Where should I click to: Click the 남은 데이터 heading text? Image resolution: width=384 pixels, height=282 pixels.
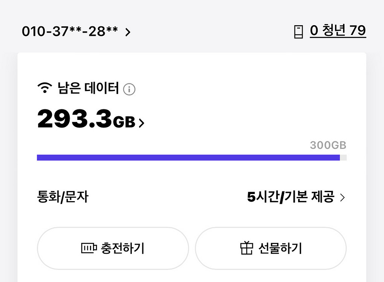point(88,89)
